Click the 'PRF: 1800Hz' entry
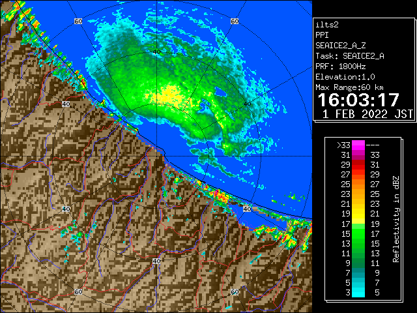The width and height of the screenshot is (417, 313). (341, 67)
